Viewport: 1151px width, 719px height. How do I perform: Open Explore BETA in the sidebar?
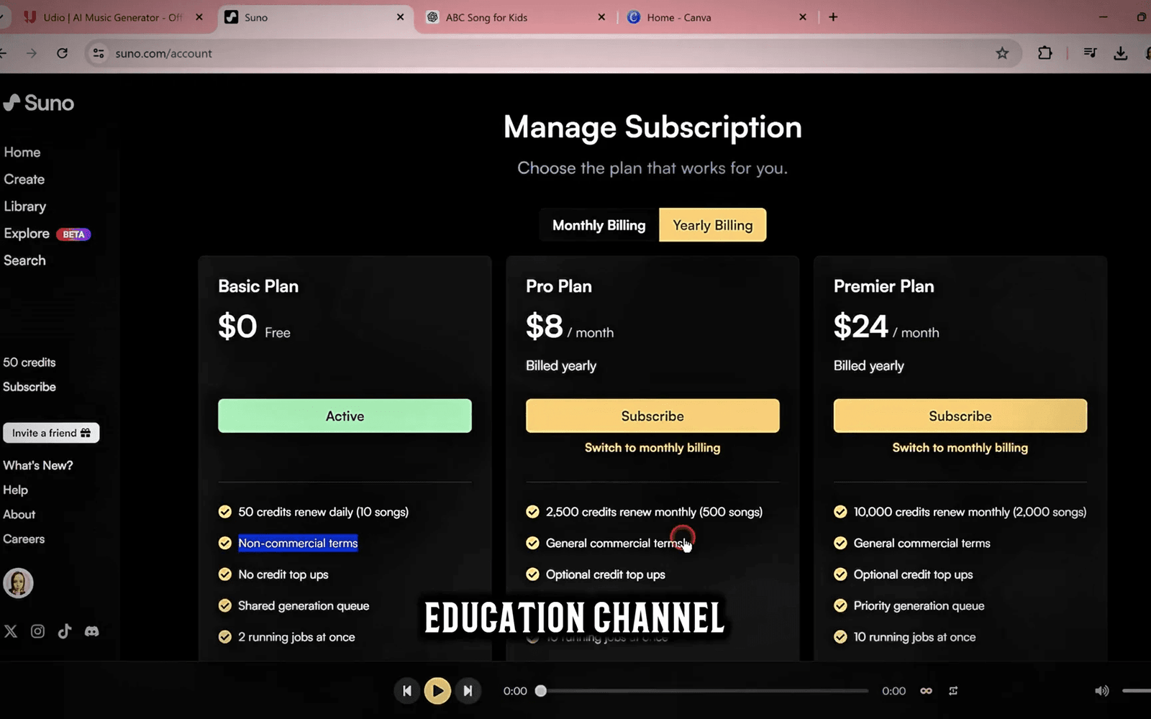click(47, 234)
